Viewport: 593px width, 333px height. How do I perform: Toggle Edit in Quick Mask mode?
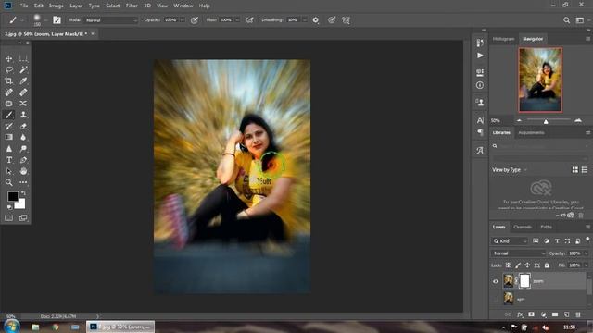point(8,218)
